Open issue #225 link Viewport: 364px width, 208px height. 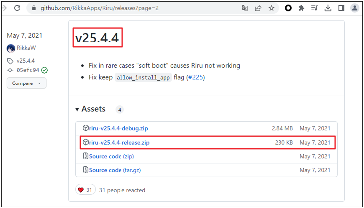(x=196, y=77)
